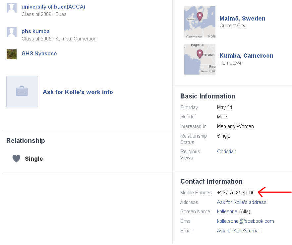The height and width of the screenshot is (245, 292).
Task: Open the kollesone AIM screen name link
Action: click(x=227, y=212)
